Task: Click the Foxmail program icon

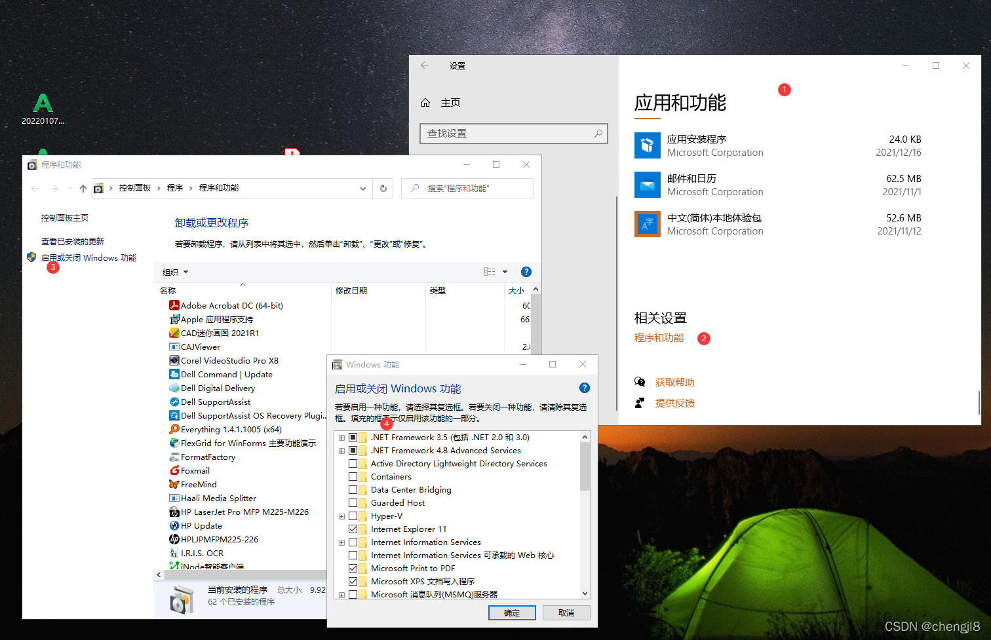Action: (174, 470)
